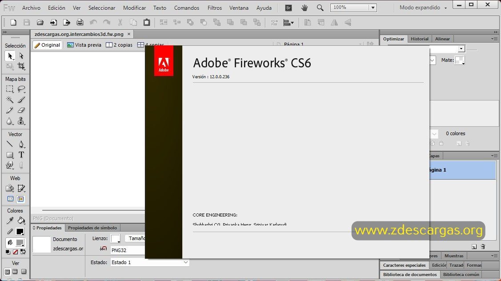Select the Pen tool

pyautogui.click(x=21, y=144)
